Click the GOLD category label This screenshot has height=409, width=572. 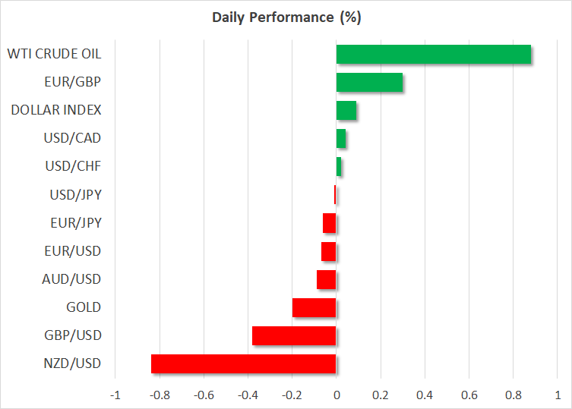point(84,307)
